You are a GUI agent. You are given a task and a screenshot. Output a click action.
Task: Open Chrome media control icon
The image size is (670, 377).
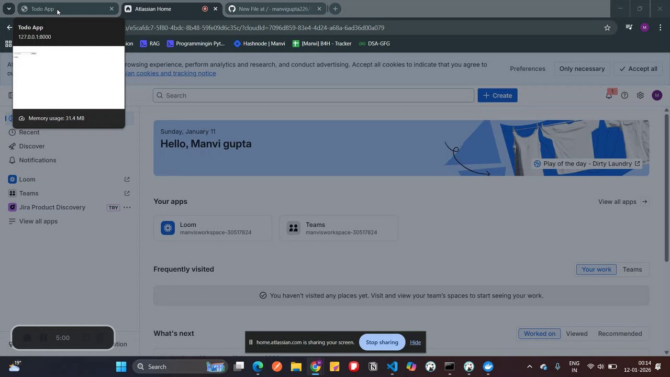[x=629, y=28]
